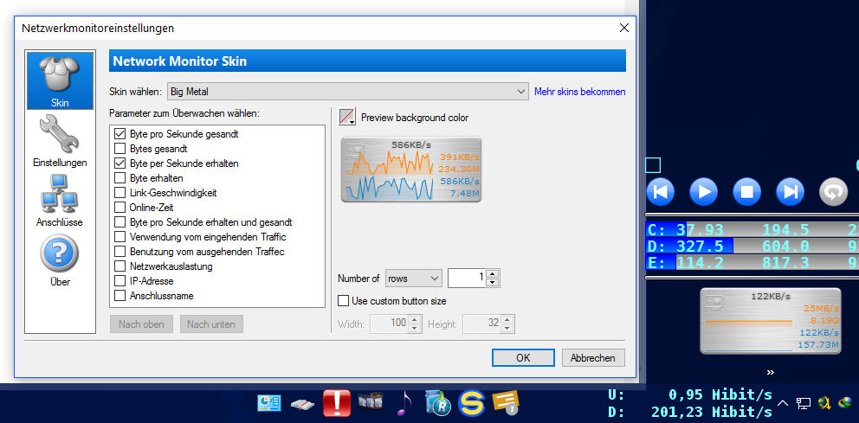Show hidden system tray icons
This screenshot has width=859, height=423.
click(783, 403)
